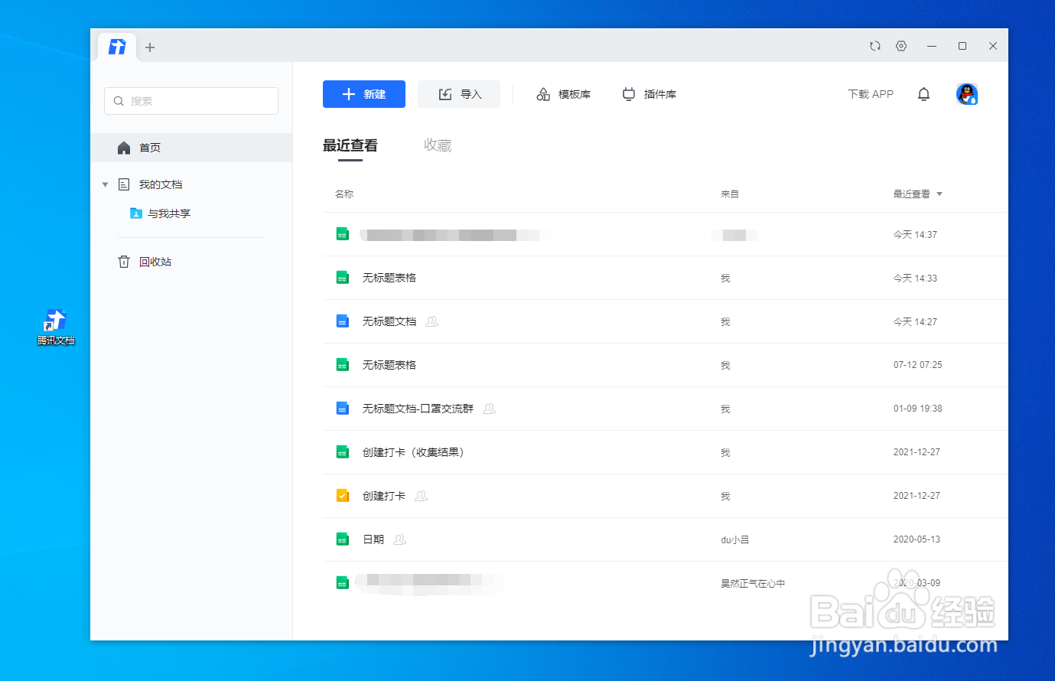Open settings via hexagon gear icon

pos(901,46)
